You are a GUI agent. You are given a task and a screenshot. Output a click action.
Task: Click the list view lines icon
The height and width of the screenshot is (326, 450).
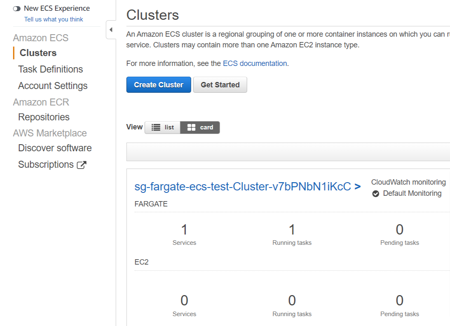156,127
